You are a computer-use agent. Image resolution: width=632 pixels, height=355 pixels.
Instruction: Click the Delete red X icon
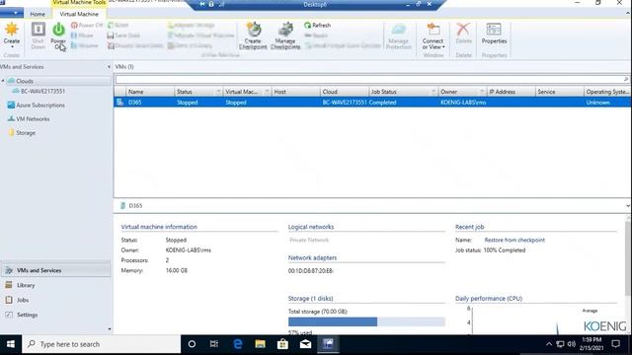pos(463,30)
